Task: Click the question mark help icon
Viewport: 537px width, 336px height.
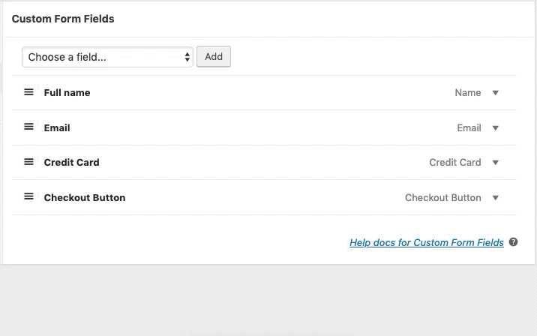Action: [x=513, y=242]
